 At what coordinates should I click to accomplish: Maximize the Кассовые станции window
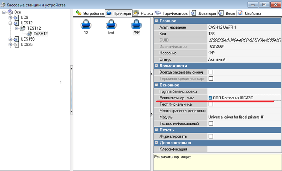click(264, 5)
